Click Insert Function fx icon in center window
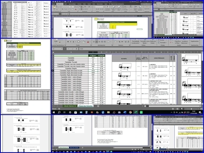204x153 pixels. coord(76,49)
